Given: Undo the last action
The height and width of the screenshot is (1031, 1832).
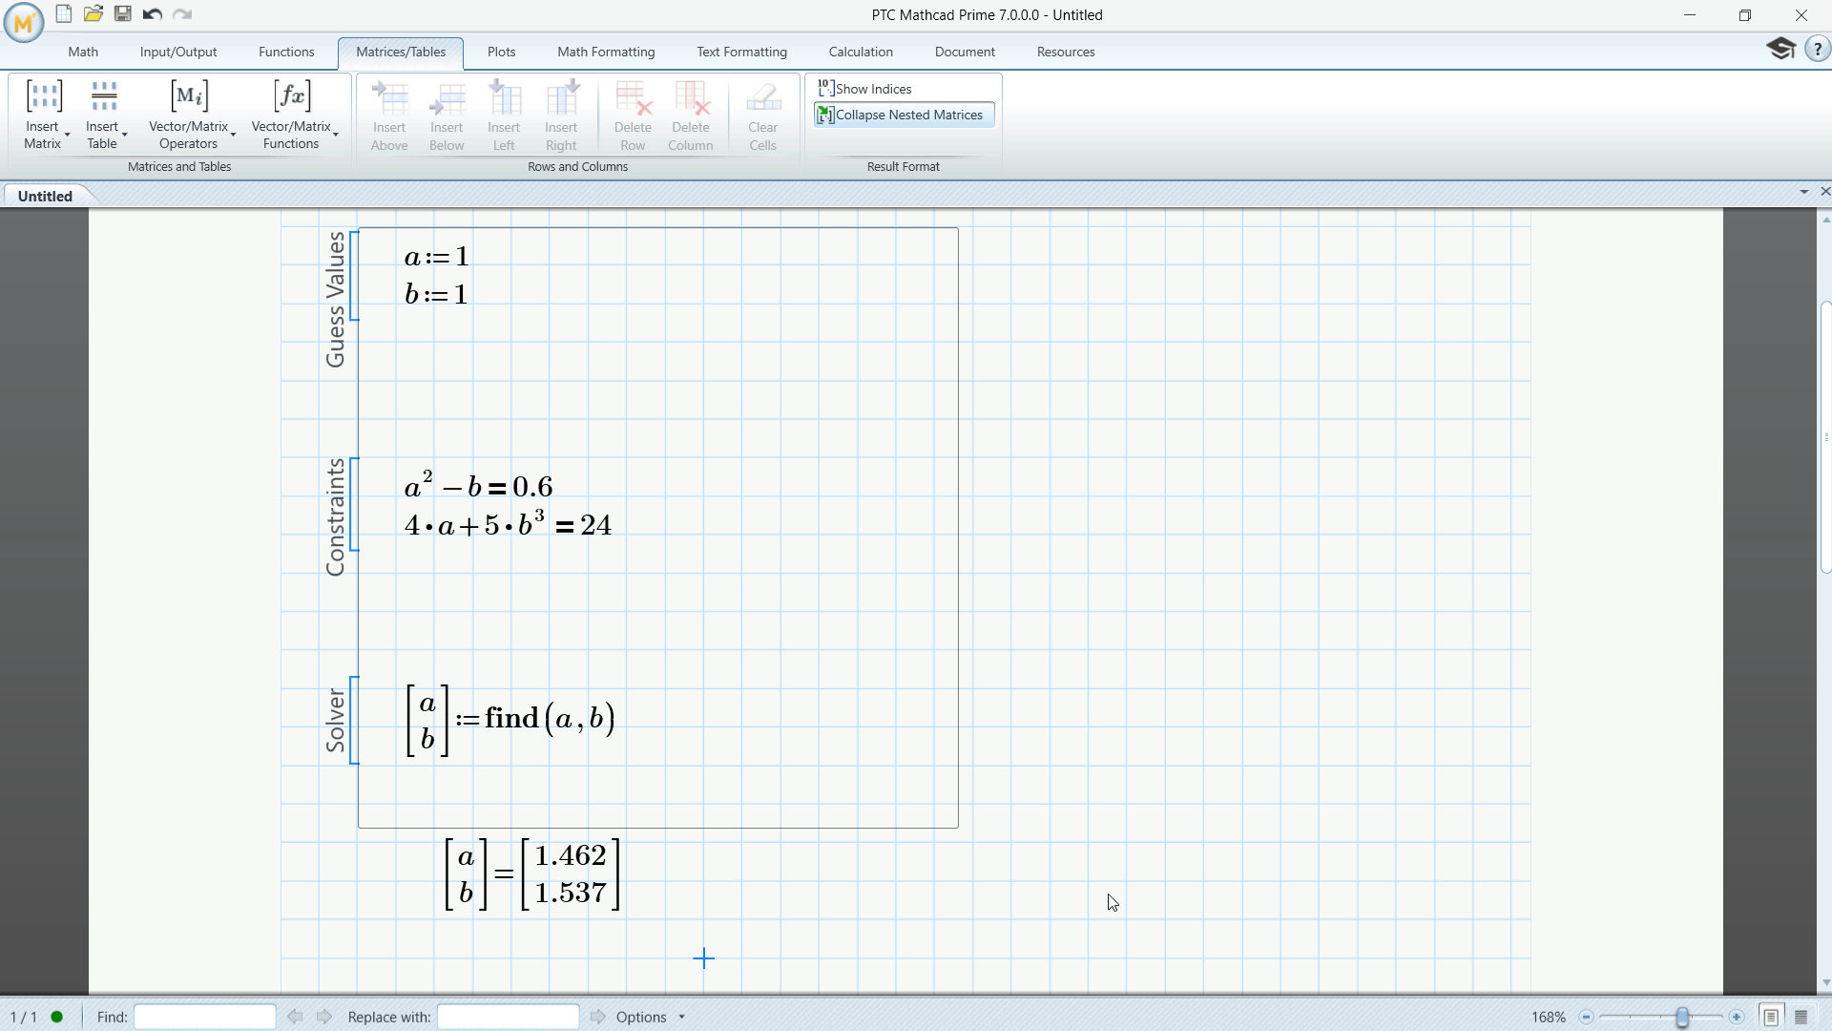Looking at the screenshot, I should (152, 14).
